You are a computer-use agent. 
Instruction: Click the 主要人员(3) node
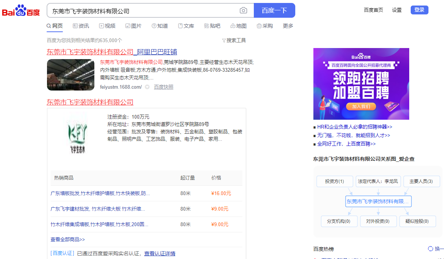tap(421, 181)
